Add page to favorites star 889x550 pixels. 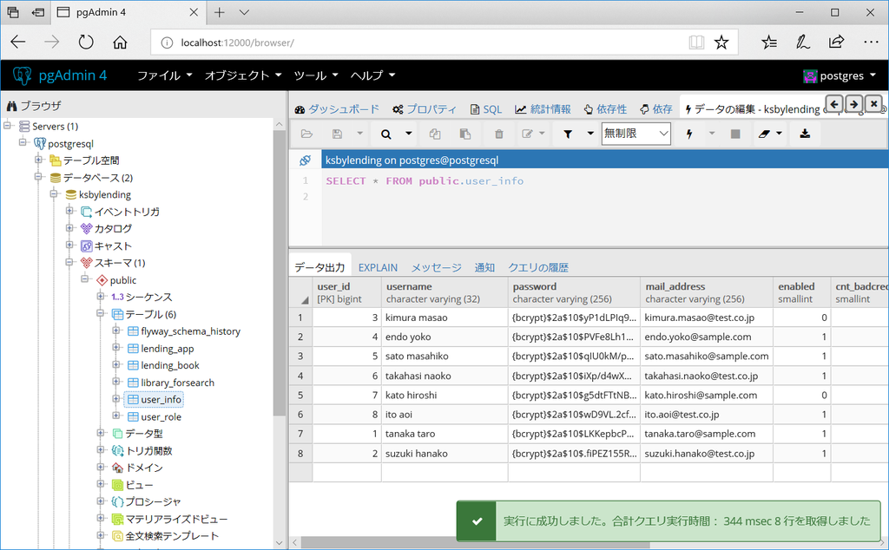721,42
